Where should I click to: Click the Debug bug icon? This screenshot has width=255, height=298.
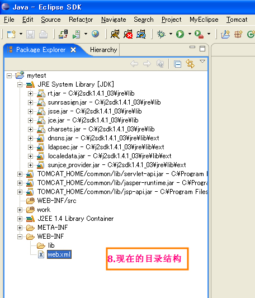click(x=161, y=34)
